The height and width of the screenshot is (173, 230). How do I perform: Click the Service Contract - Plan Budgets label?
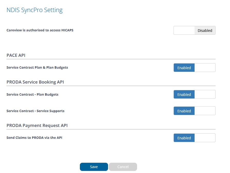pos(32,94)
